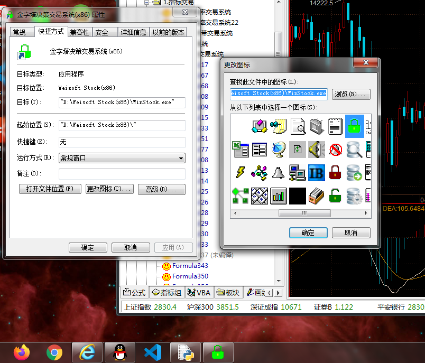Choose the solid black square icon

pos(298,196)
